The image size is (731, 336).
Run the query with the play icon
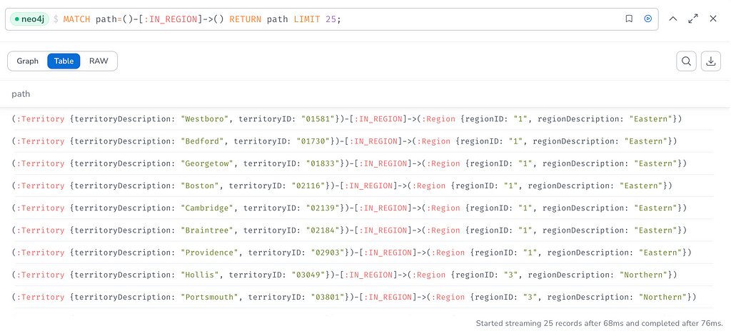tap(647, 19)
